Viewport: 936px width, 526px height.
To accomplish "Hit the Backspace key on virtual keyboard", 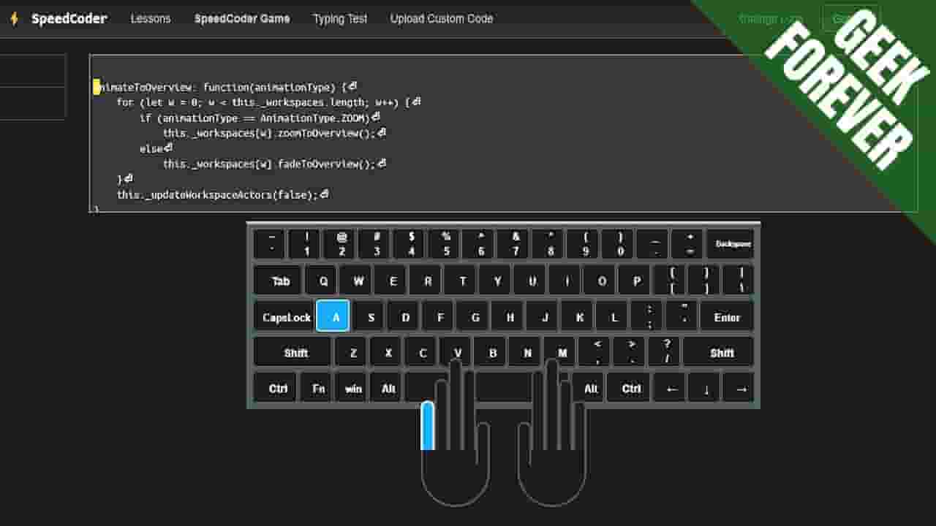I will [730, 244].
